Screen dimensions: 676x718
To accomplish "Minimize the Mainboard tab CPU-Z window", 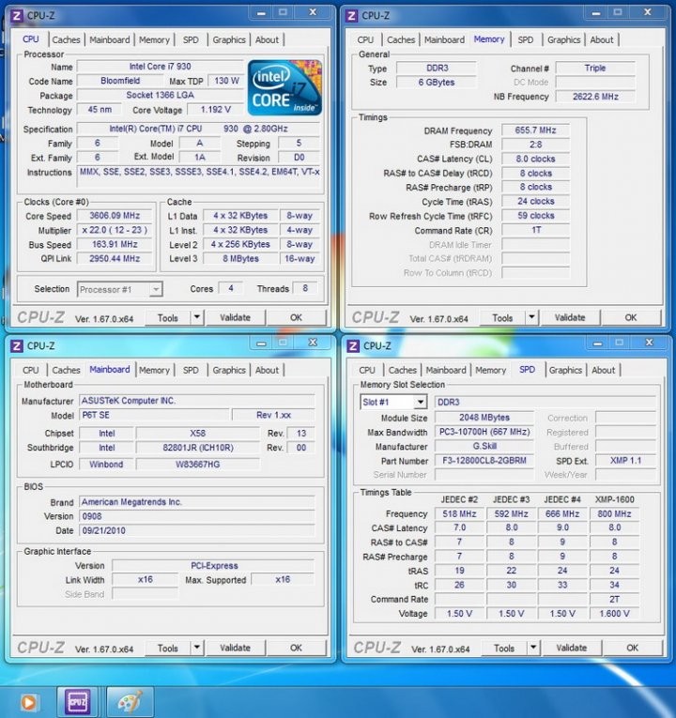I will (x=261, y=343).
